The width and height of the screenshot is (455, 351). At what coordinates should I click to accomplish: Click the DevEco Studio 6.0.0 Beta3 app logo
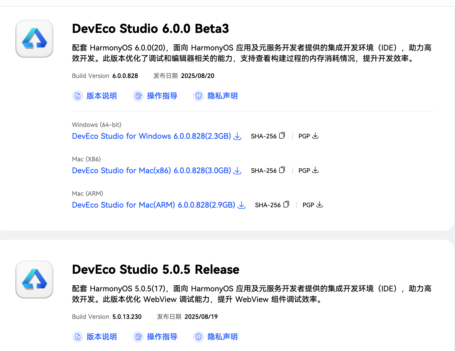click(34, 39)
